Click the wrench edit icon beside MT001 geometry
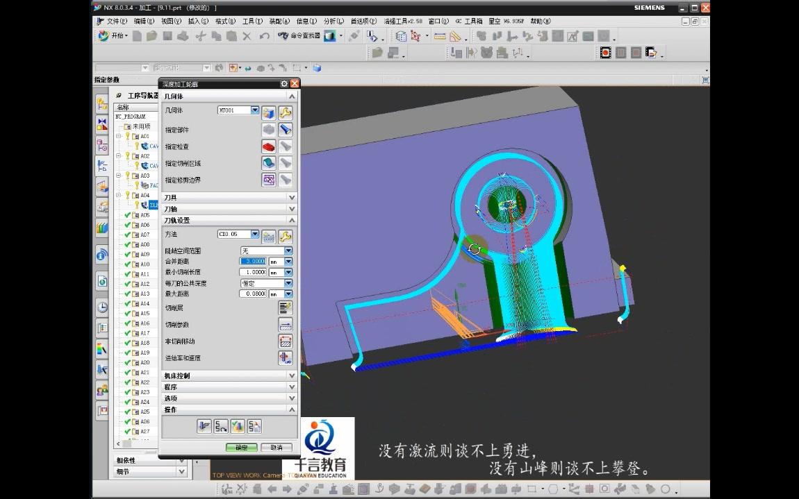 tap(286, 111)
